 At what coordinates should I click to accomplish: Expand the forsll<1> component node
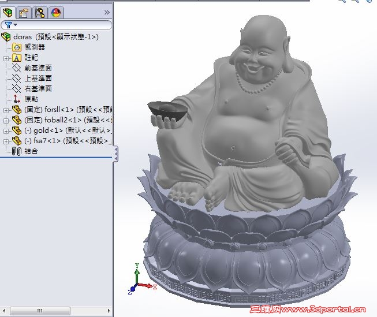point(6,110)
